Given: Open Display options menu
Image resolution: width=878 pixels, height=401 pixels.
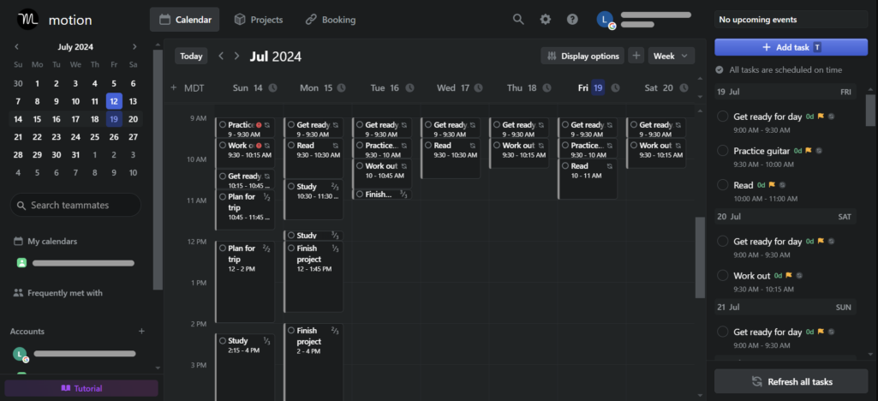Looking at the screenshot, I should click(x=582, y=56).
